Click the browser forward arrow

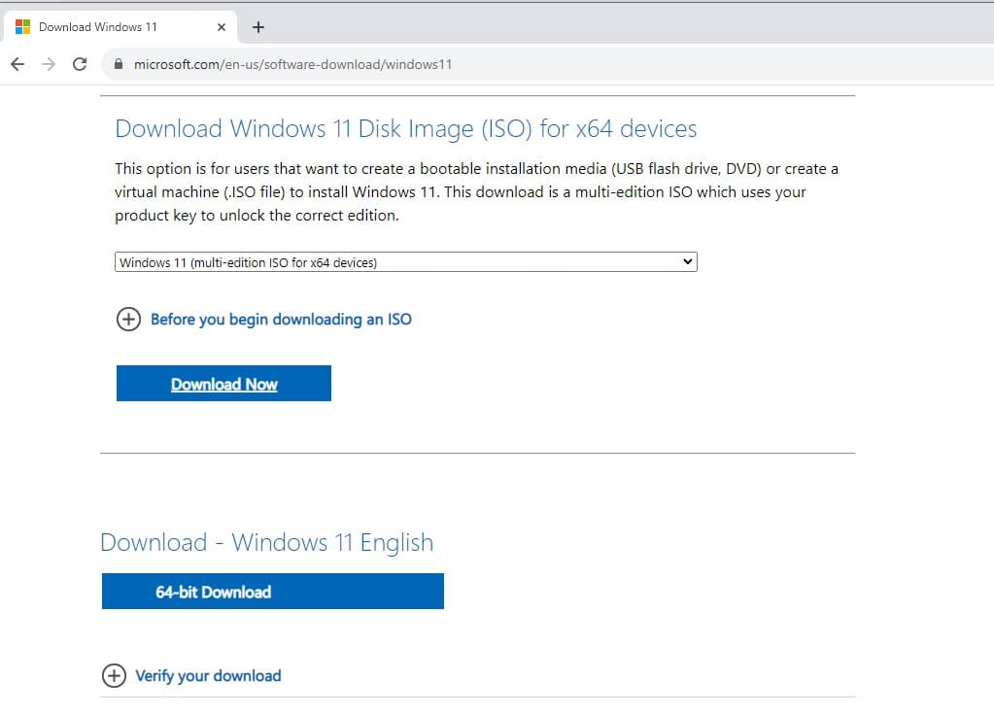(49, 64)
